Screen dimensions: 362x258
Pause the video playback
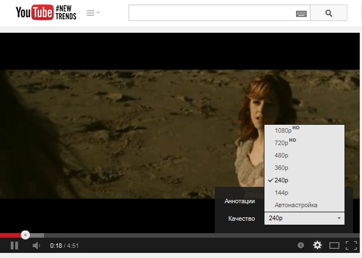(14, 246)
